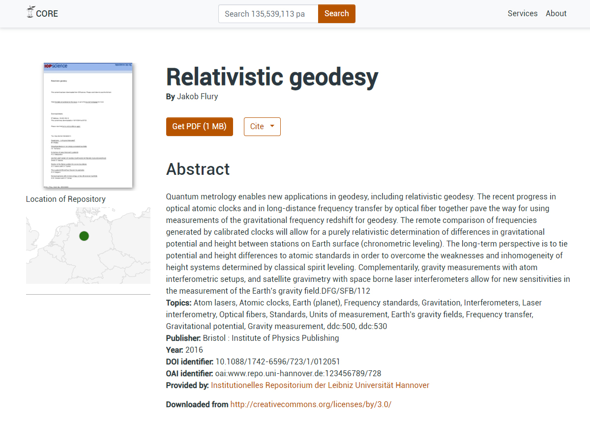Click the green repository marker on map
This screenshot has width=590, height=442.
click(x=84, y=236)
